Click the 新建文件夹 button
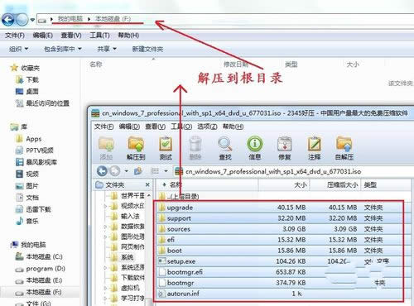 point(147,49)
